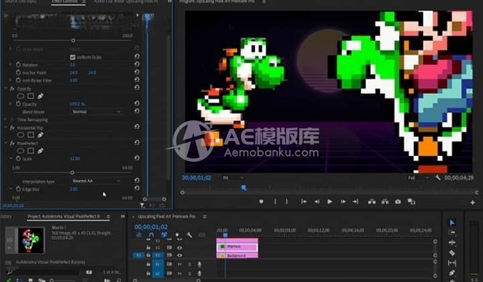This screenshot has height=282, width=483.
Task: Reset the Rotation parameter
Action: click(137, 64)
